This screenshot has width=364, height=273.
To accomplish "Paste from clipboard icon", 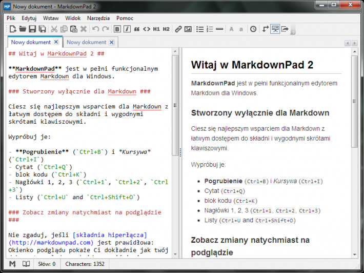I will pos(74,29).
